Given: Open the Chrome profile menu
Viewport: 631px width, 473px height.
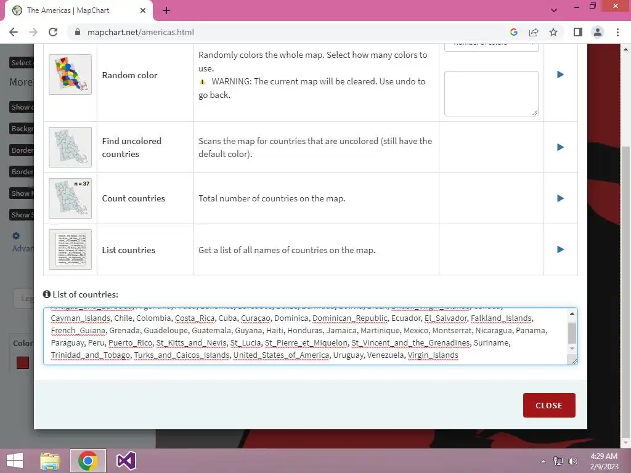Looking at the screenshot, I should [598, 32].
